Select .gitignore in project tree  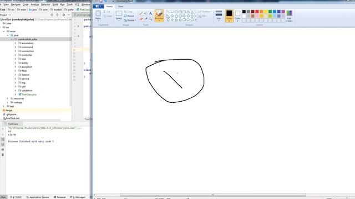click(x=10, y=114)
